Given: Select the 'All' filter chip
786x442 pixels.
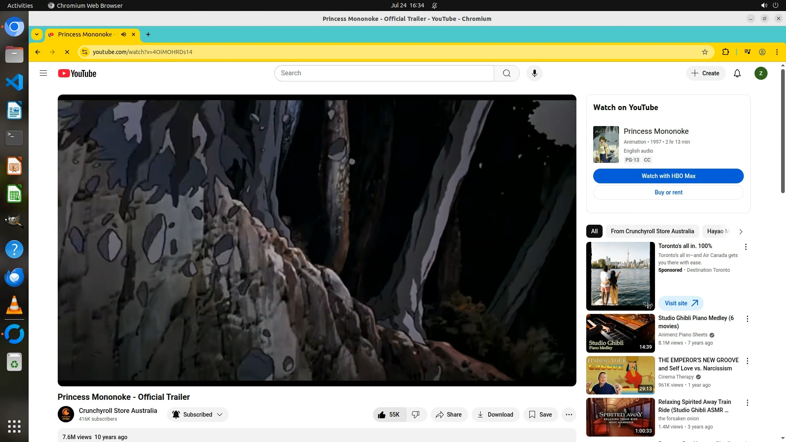Looking at the screenshot, I should [594, 231].
